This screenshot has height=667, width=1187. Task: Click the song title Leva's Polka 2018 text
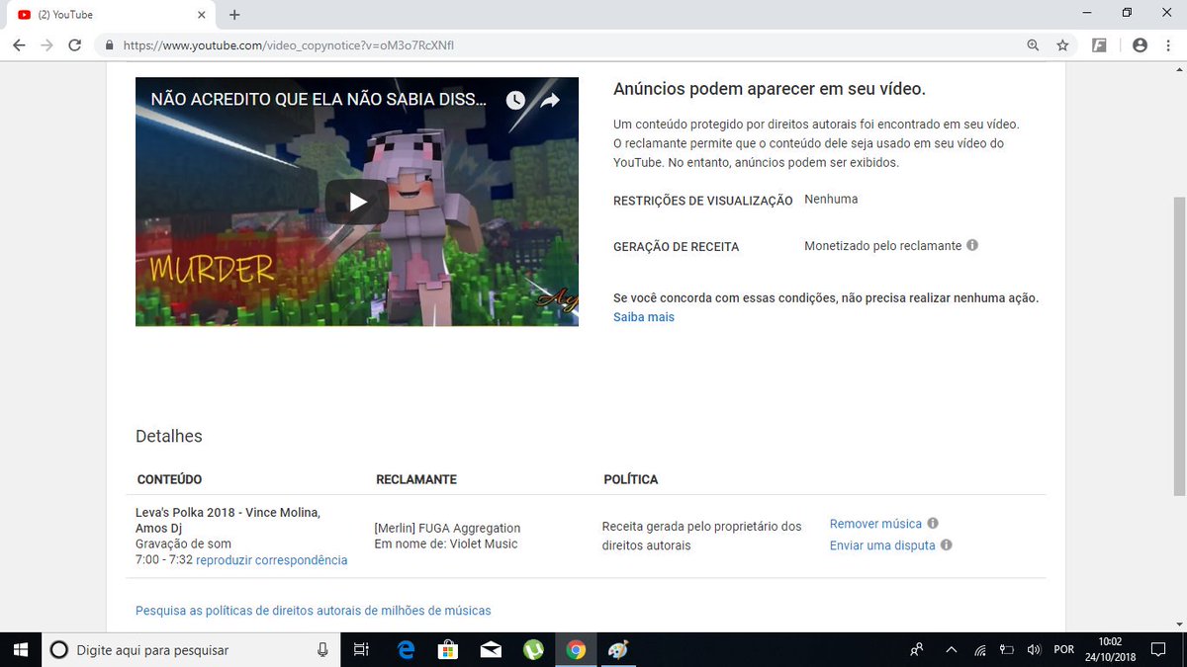point(228,520)
